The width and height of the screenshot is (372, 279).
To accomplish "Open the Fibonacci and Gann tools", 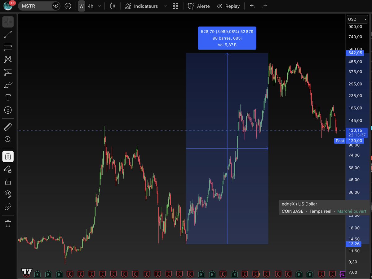I will 8,47.
